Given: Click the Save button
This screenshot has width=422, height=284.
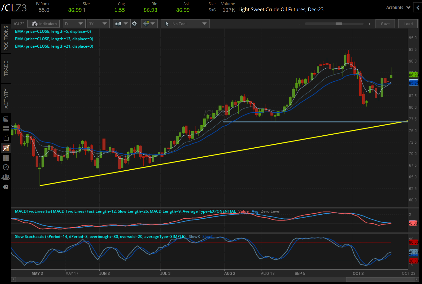Looking at the screenshot, I should [385, 24].
